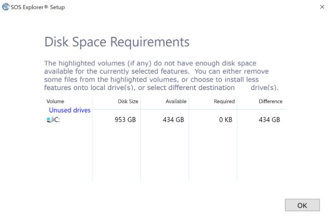Click the 434 GB value under Available
The image size is (330, 217).
174,120
